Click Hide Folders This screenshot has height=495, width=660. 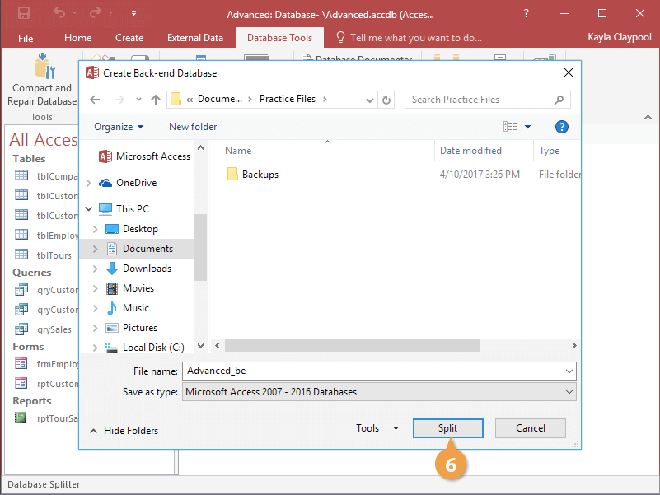[x=124, y=431]
